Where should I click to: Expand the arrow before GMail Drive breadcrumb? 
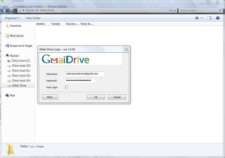pyautogui.click(x=37, y=11)
